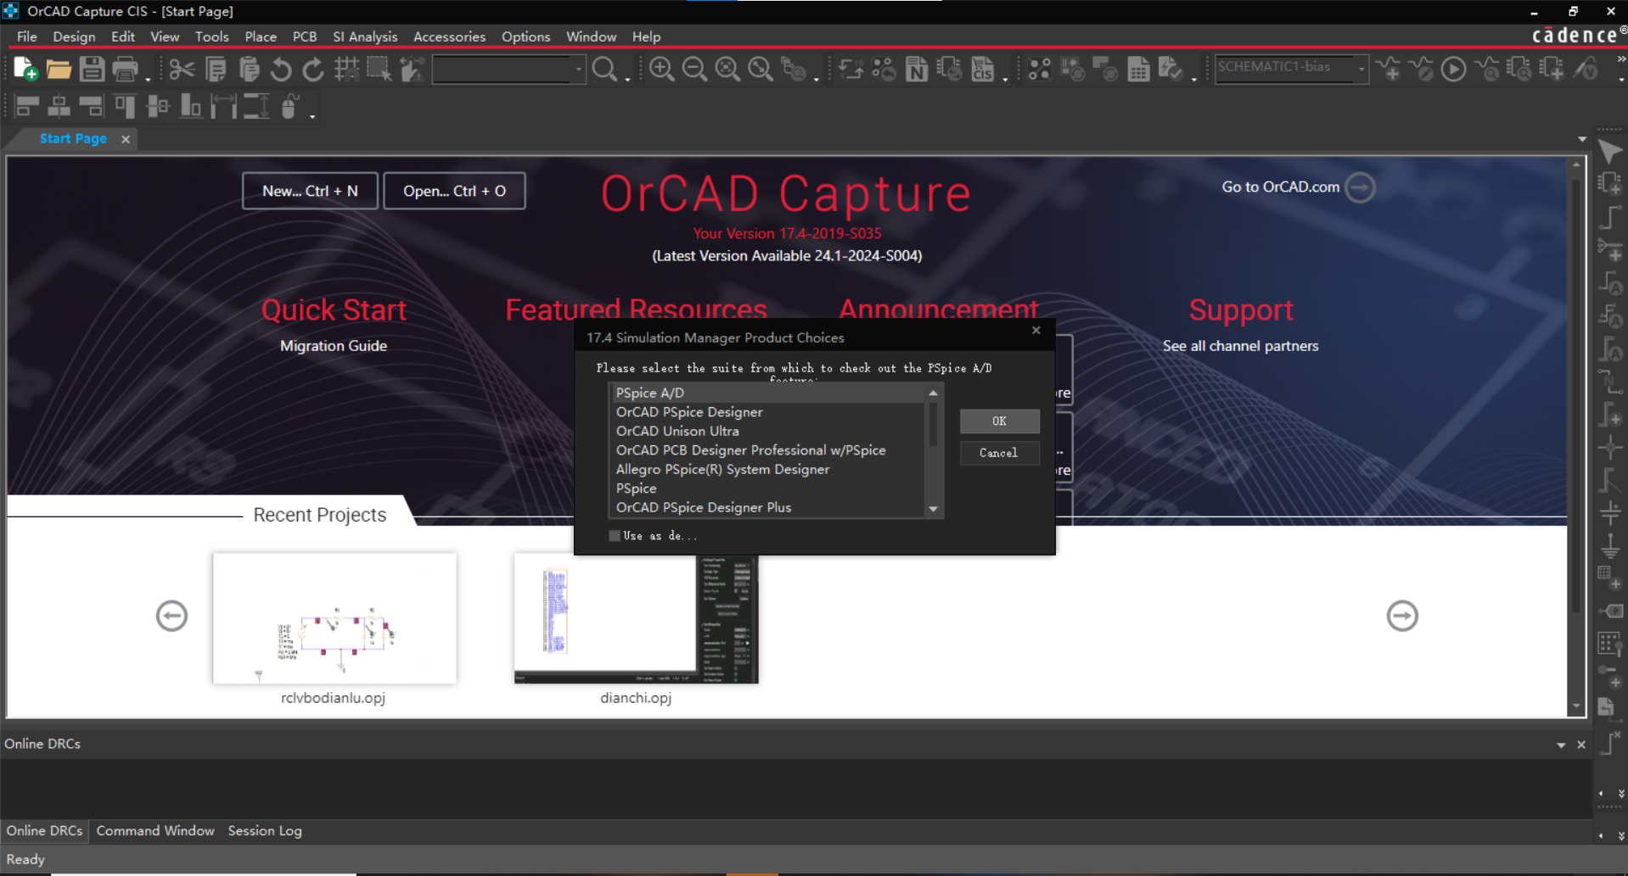This screenshot has width=1628, height=876.
Task: Open the tab list dropdown arrow
Action: coord(1582,139)
